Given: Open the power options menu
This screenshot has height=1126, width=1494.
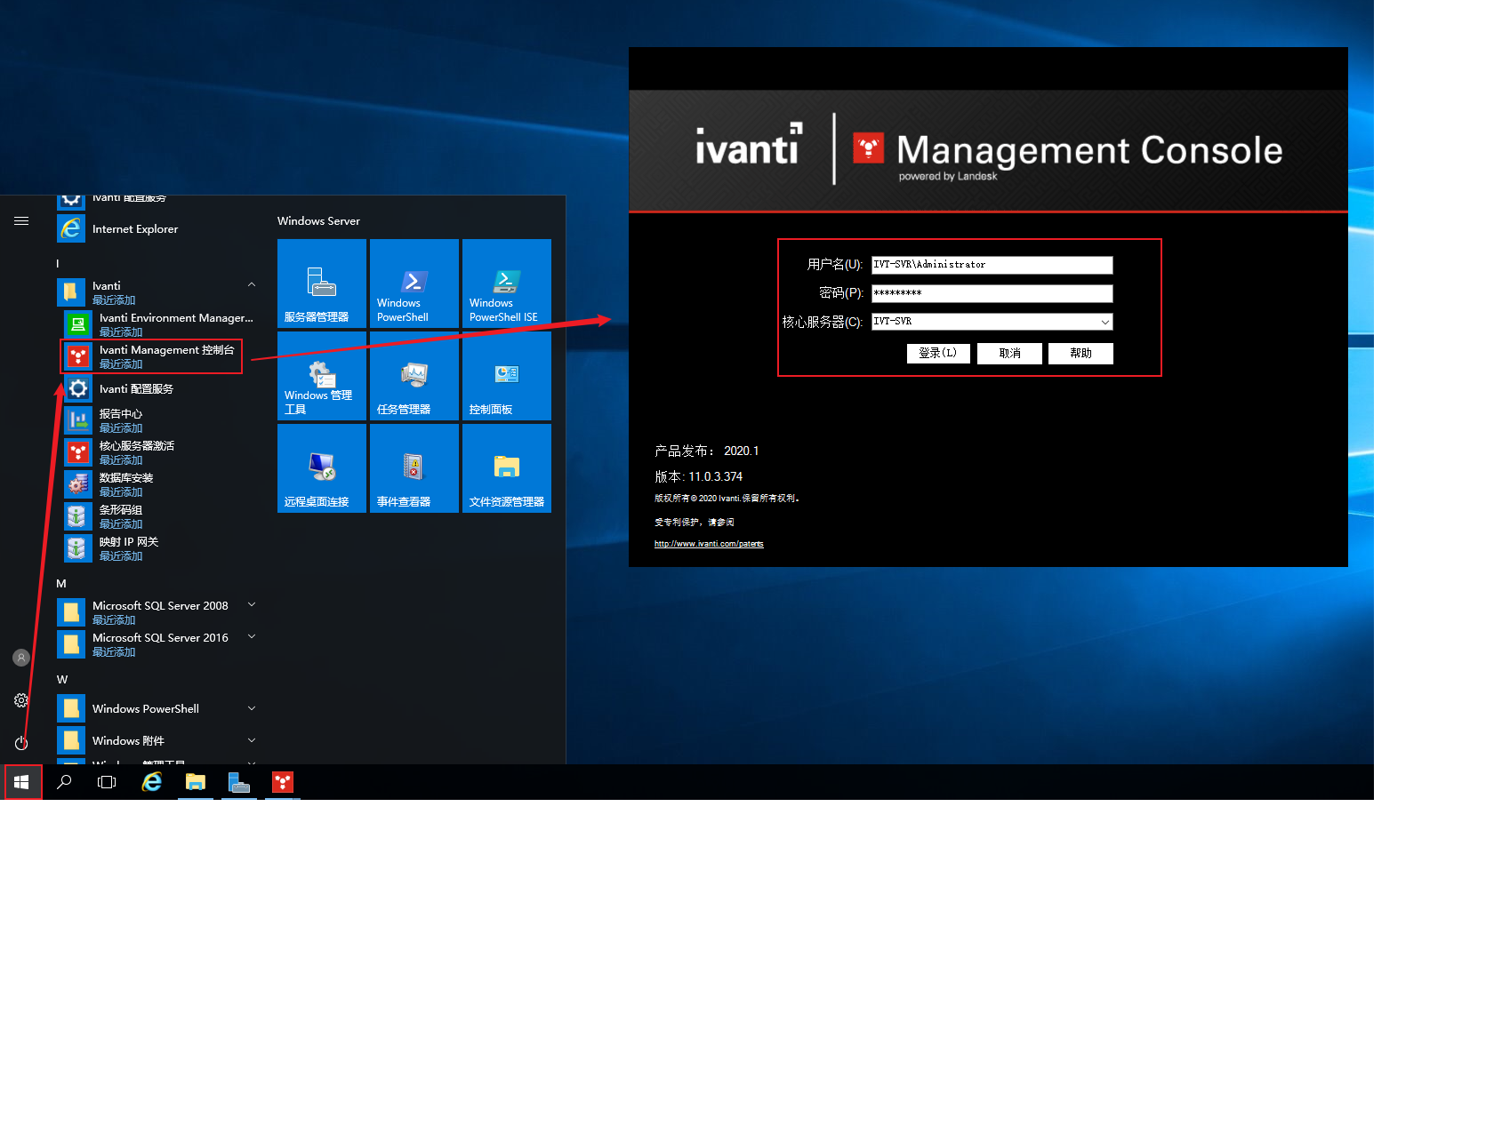Looking at the screenshot, I should 21,743.
